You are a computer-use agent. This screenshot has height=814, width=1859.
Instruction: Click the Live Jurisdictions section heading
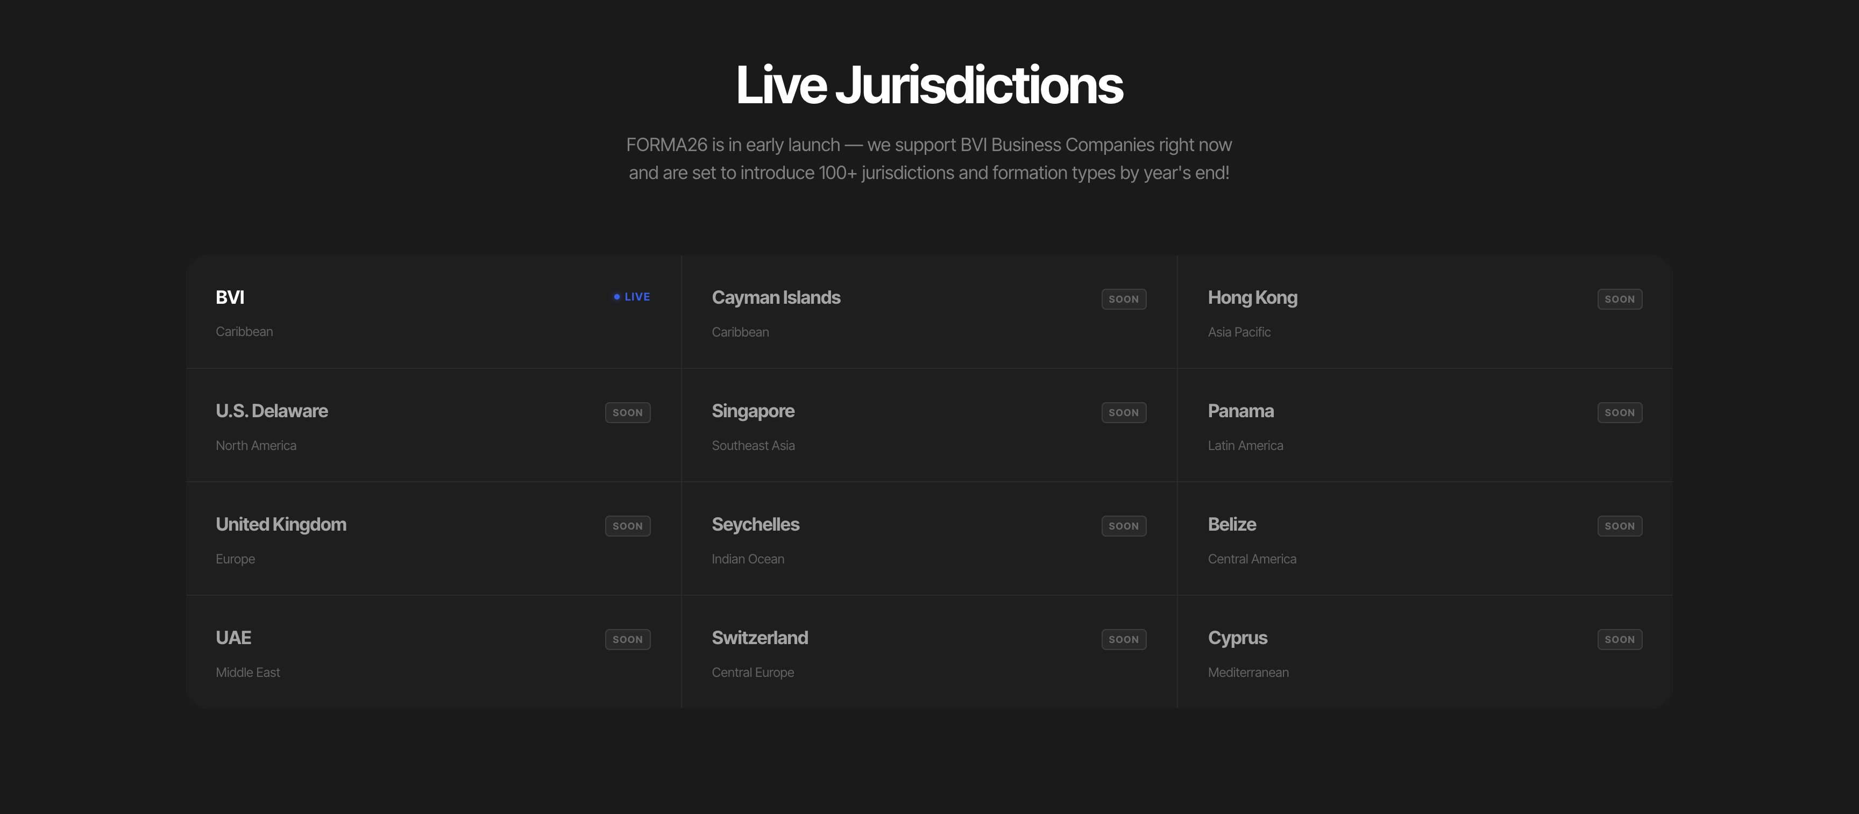[929, 84]
